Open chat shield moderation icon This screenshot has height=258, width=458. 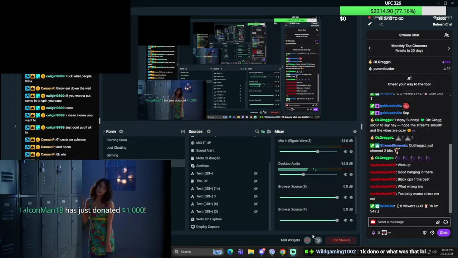[x=424, y=233]
